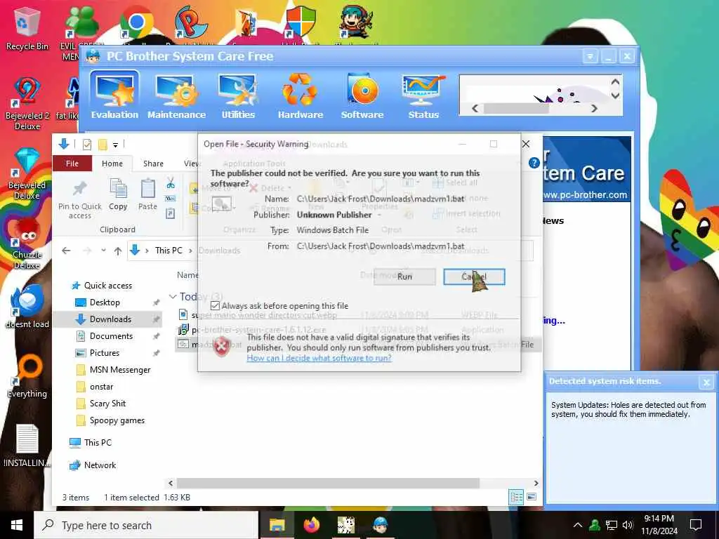Viewport: 719px width, 539px height.
Task: Click Cancel in the Security Warning dialog
Action: click(474, 277)
